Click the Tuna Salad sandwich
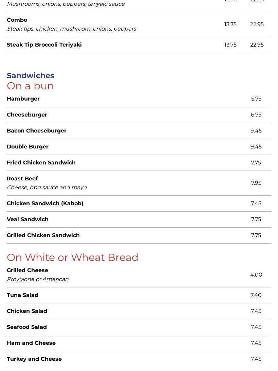Screen dimensions: 278x371 tap(22, 295)
